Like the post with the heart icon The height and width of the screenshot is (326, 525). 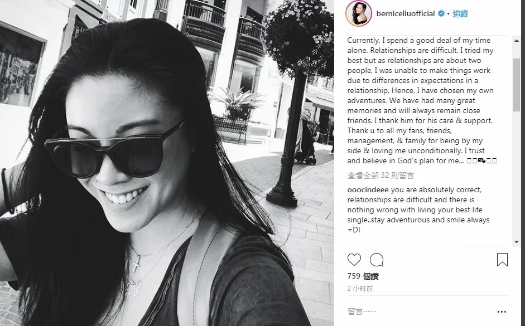point(354,260)
